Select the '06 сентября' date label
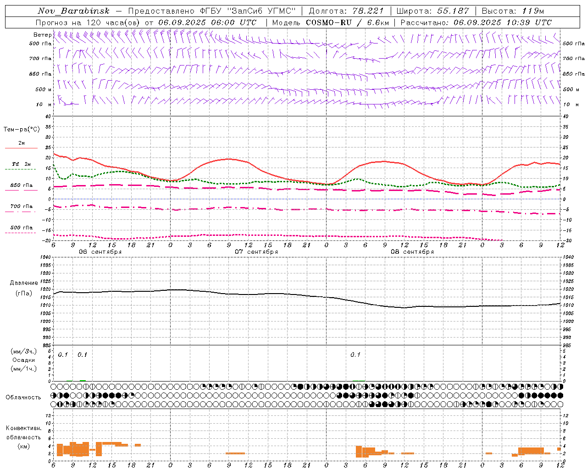Screen dimensions: 587x469 click(100, 252)
